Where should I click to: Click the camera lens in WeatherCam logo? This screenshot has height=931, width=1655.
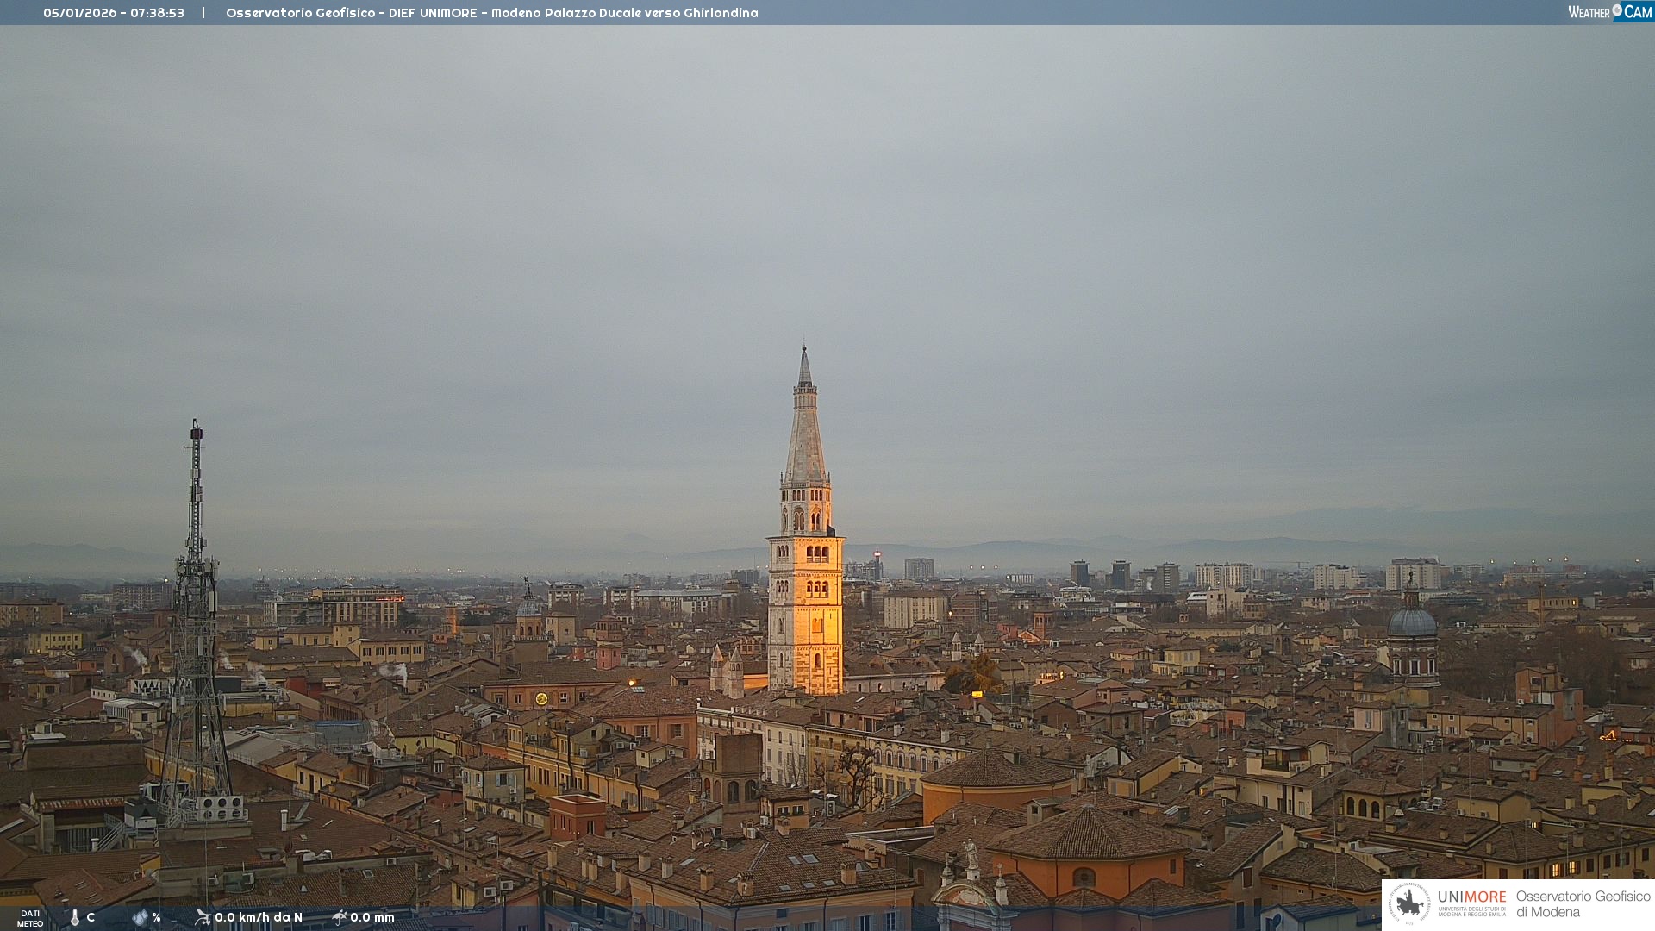pyautogui.click(x=1617, y=10)
